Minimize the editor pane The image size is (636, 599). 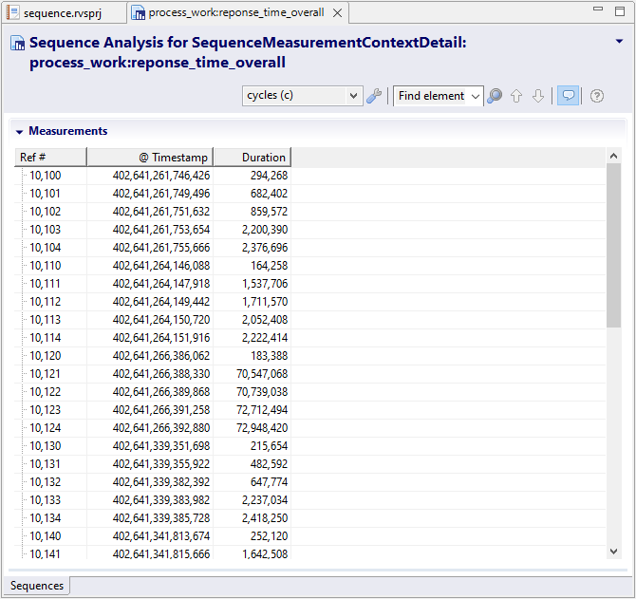pos(598,9)
